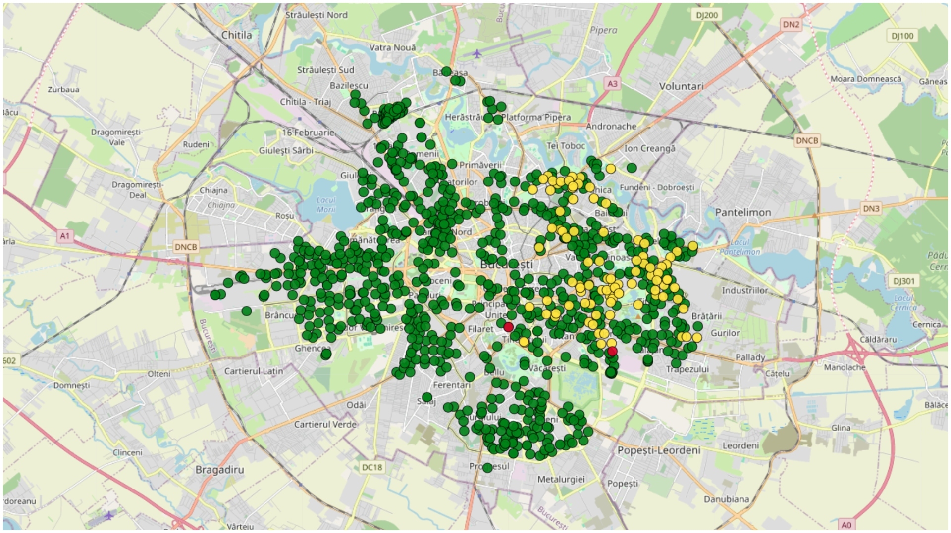The height and width of the screenshot is (533, 951).
Task: Click the northernmost yellow marker
Action: tap(611, 169)
